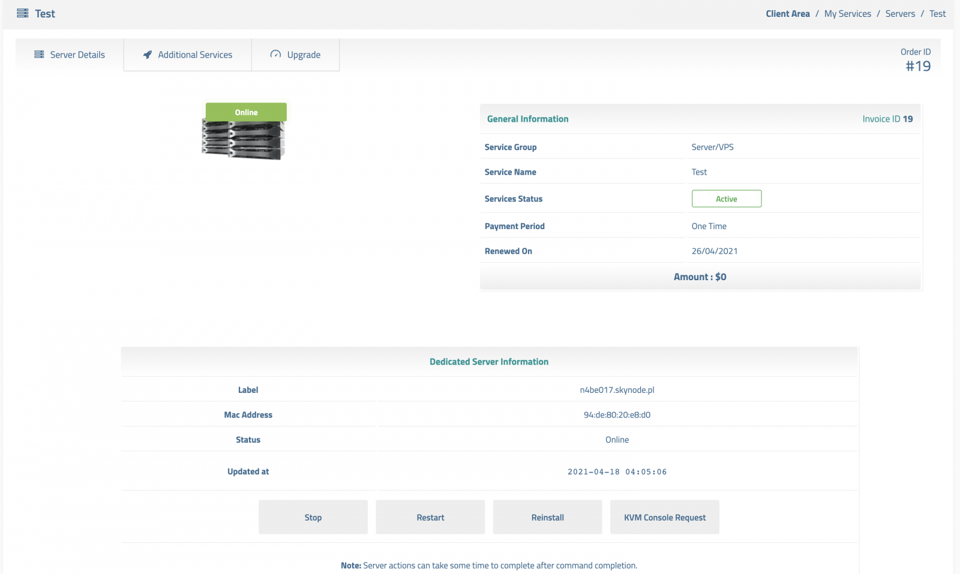Click the Reinstall button
Screen dimensions: 960x574
pos(547,517)
